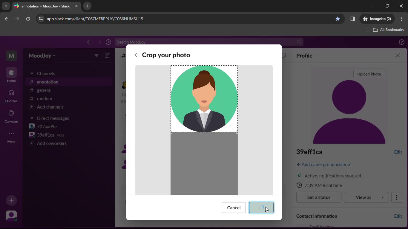Click the loading Save button
Screen dimensions: 408x229
(261, 208)
